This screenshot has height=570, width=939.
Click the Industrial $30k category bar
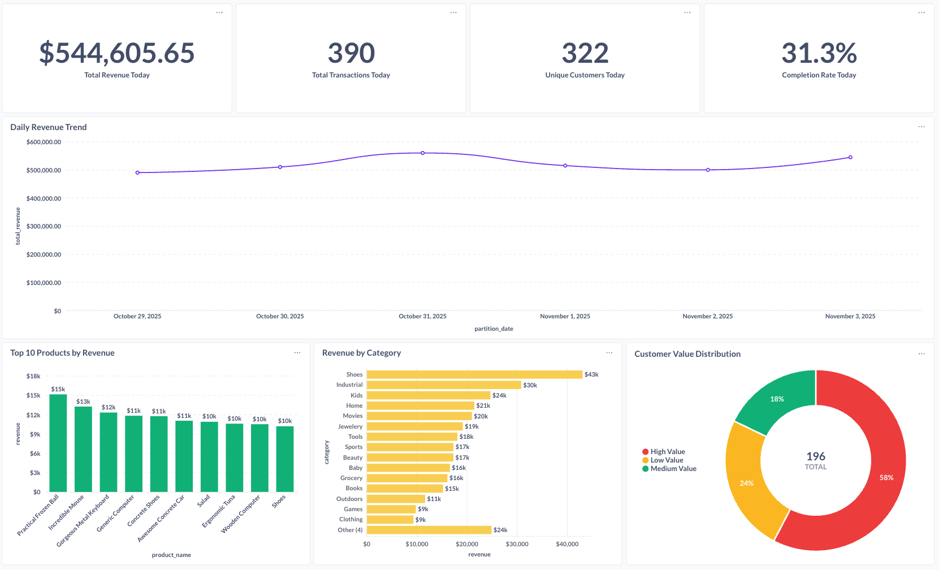coord(444,385)
